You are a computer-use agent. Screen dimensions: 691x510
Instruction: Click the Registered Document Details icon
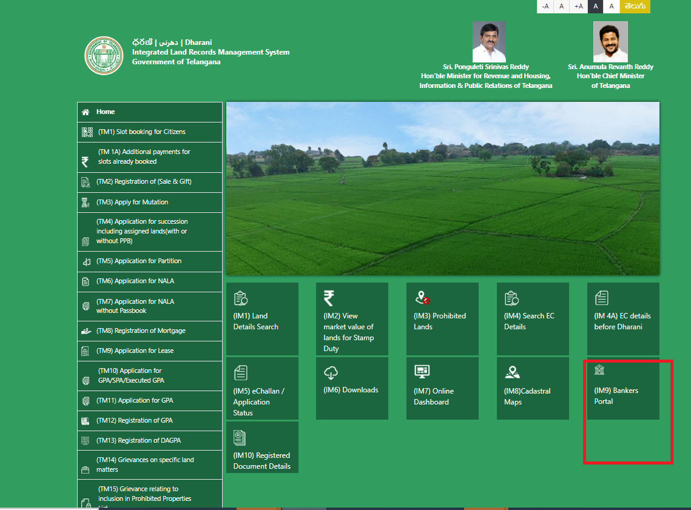(x=240, y=437)
